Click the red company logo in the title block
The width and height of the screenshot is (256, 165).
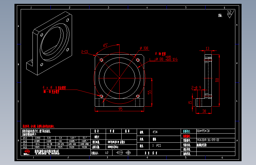click(x=27, y=152)
